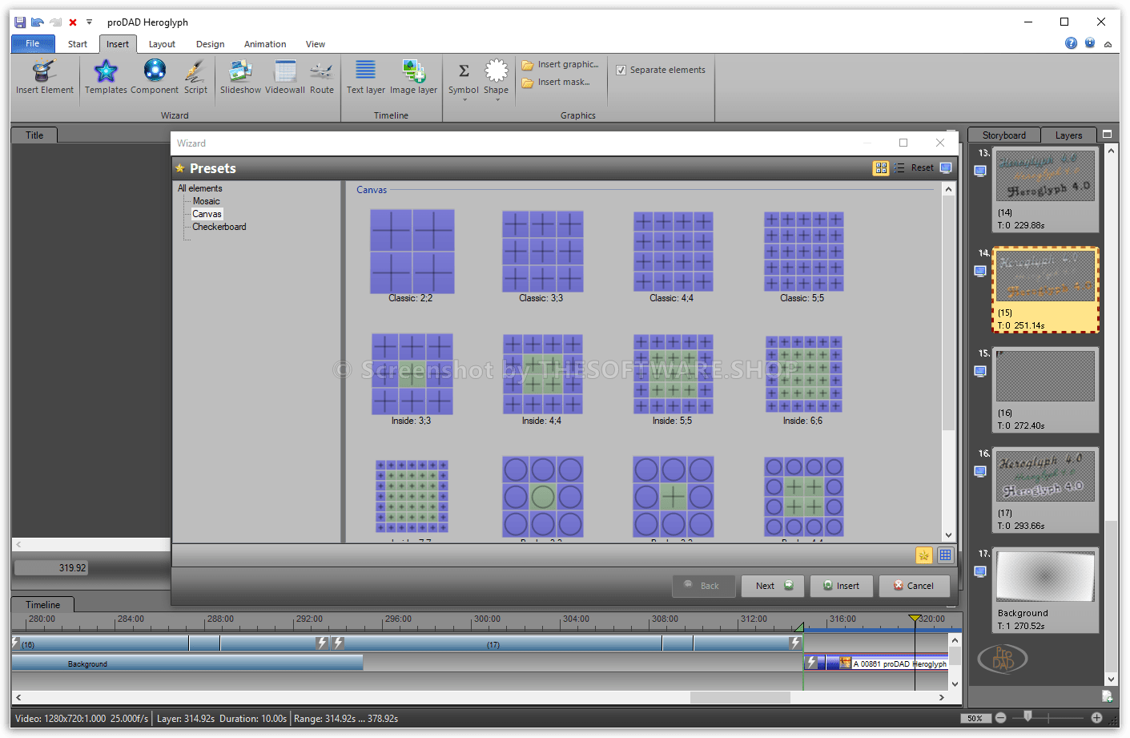This screenshot has height=738, width=1130.
Task: Switch to the Layers panel tab
Action: (1068, 135)
